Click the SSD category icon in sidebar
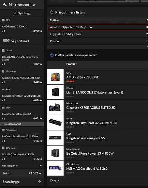 [3, 108]
